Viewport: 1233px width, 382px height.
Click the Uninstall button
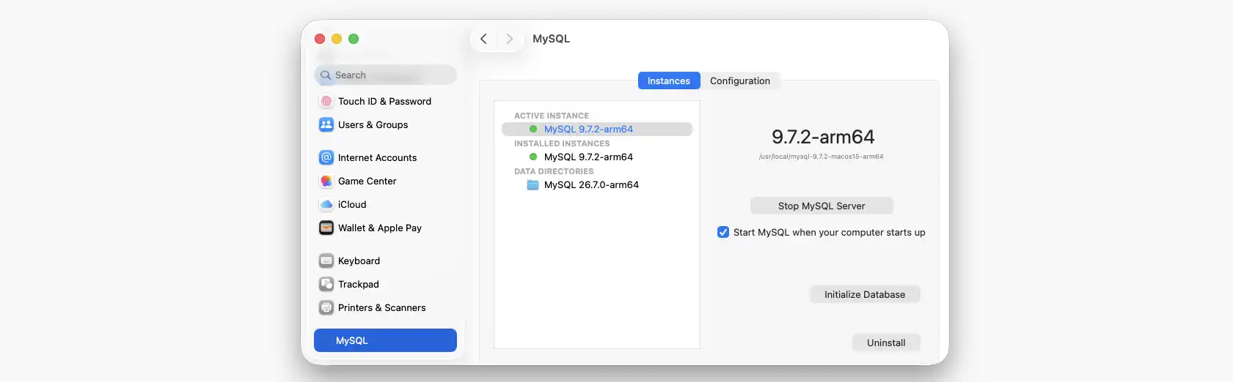tap(886, 342)
